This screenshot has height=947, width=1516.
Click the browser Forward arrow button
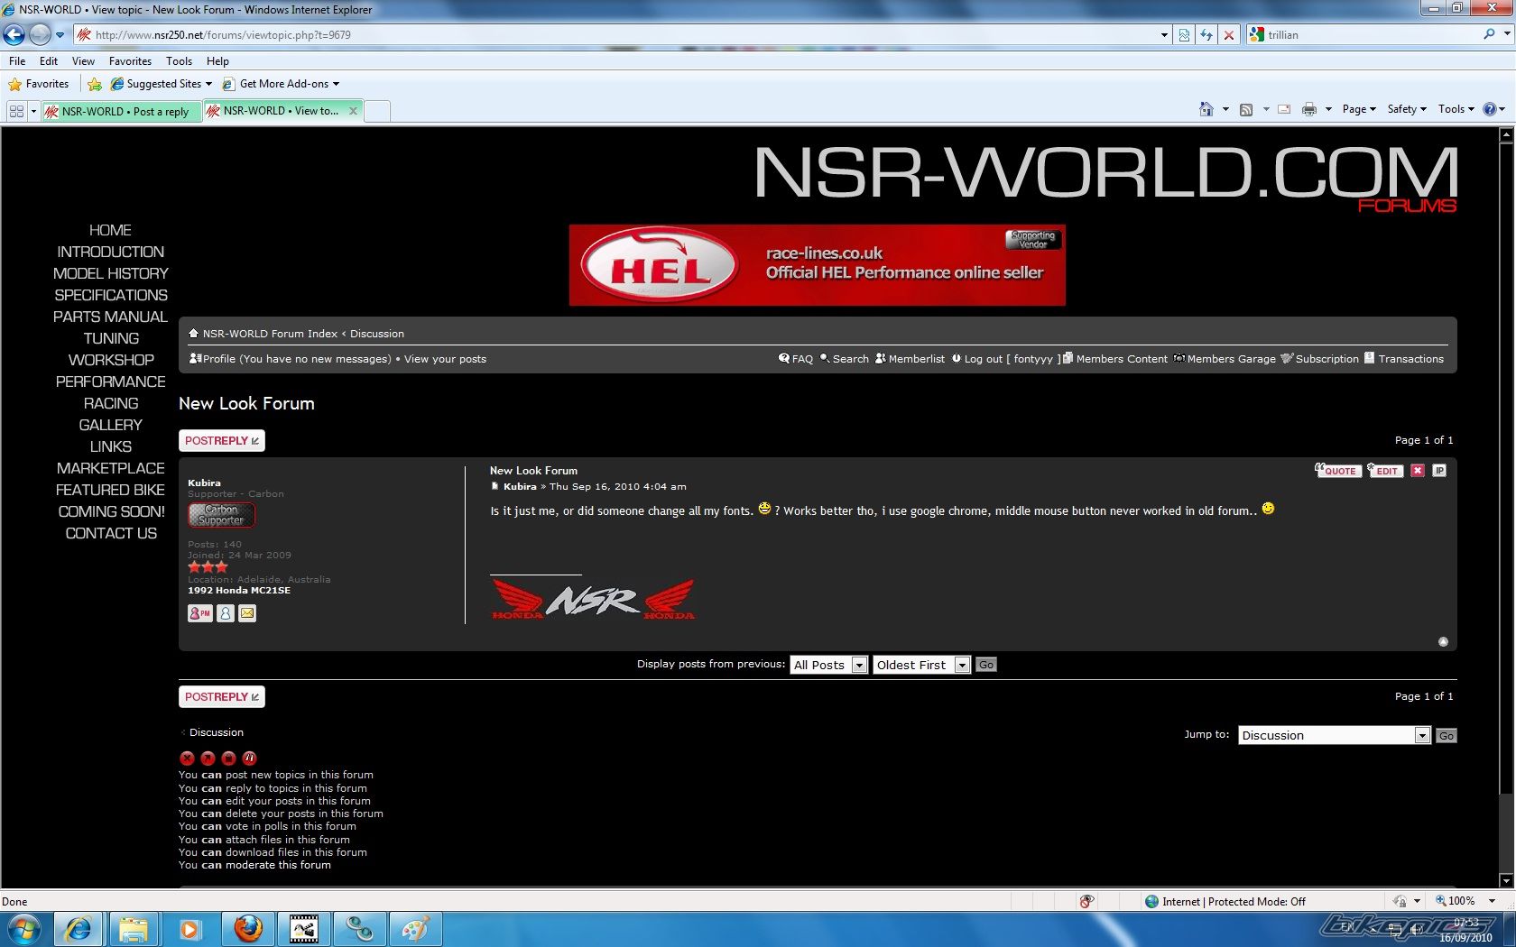tap(40, 34)
